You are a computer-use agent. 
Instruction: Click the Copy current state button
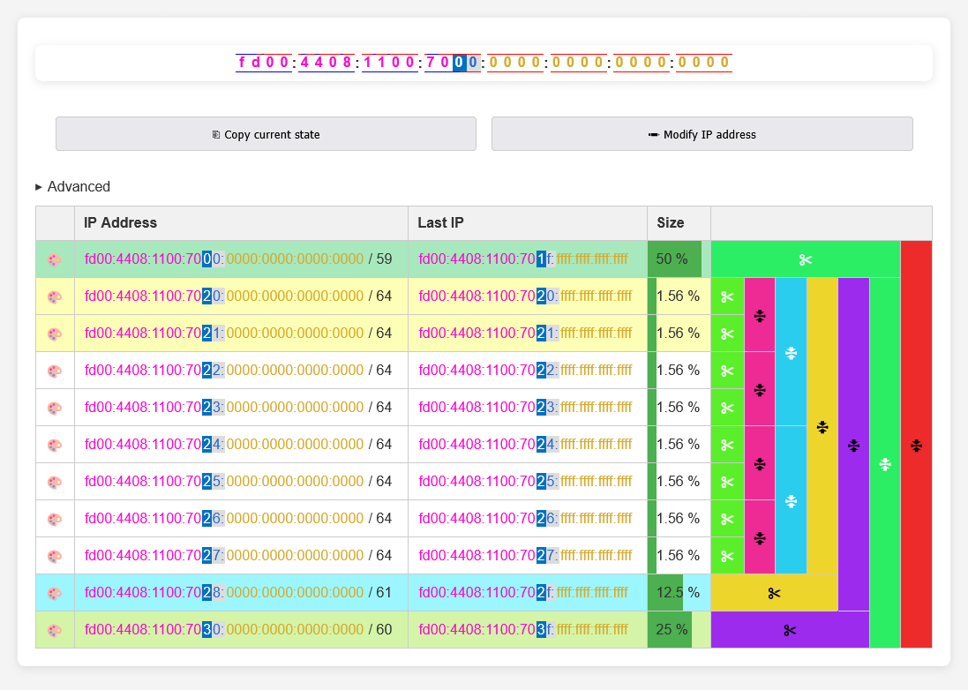coord(266,134)
